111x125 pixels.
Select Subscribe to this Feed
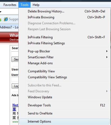click(x=65, y=85)
